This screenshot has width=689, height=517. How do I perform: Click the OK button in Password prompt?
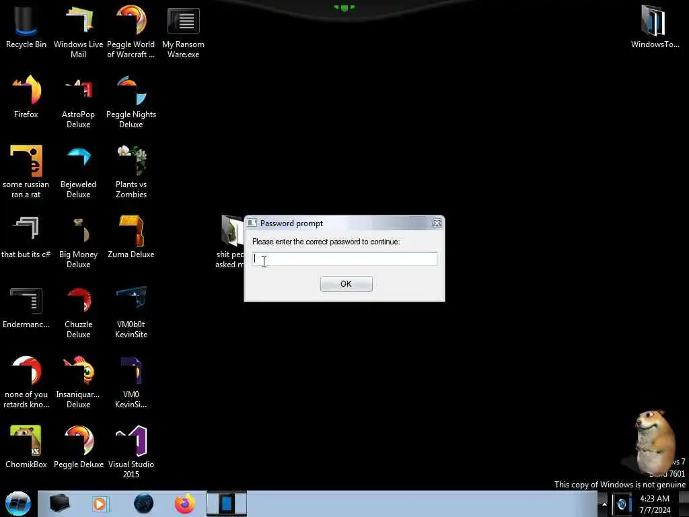tap(347, 283)
